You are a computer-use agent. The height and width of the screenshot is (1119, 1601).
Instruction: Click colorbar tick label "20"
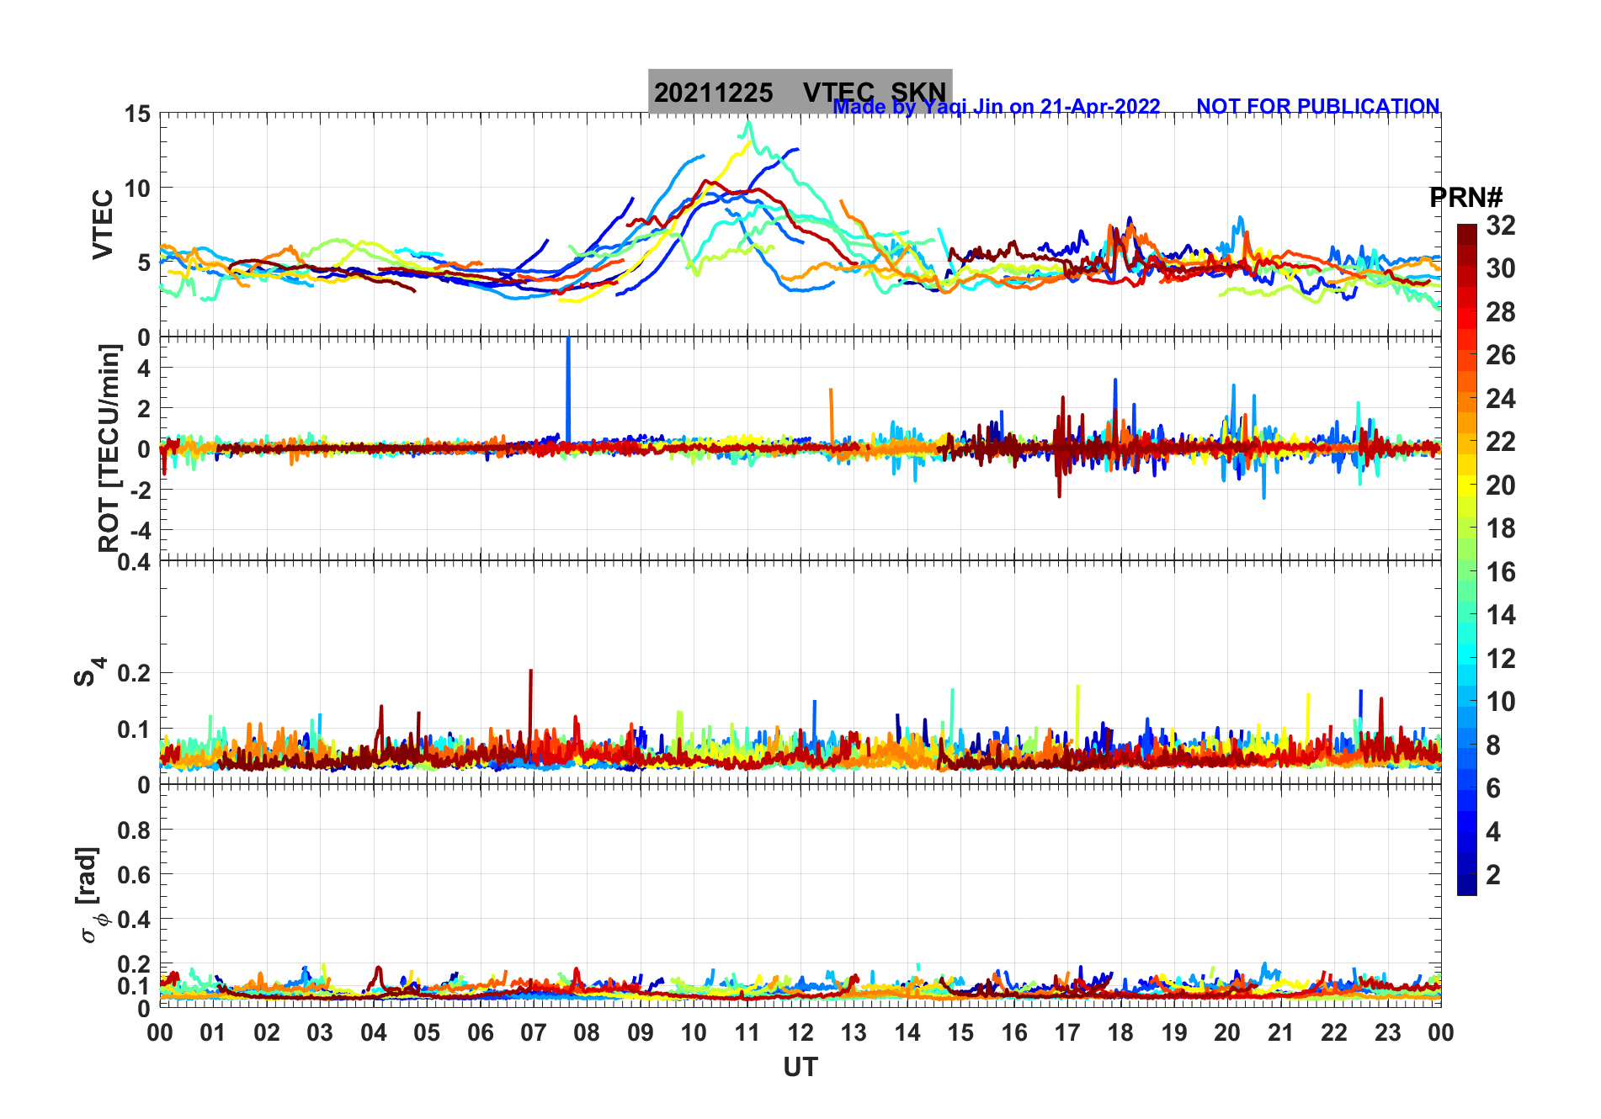point(1500,485)
